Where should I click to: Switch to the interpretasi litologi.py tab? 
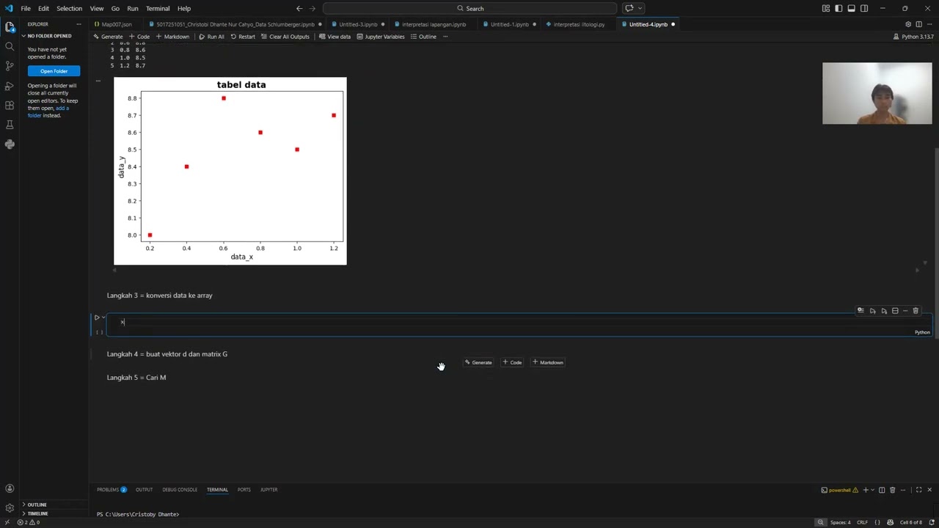579,24
